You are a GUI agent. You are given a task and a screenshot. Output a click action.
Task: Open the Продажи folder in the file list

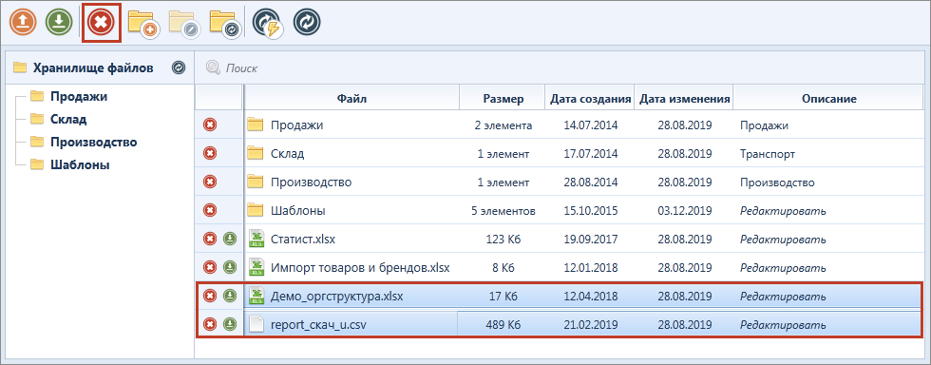(x=296, y=125)
